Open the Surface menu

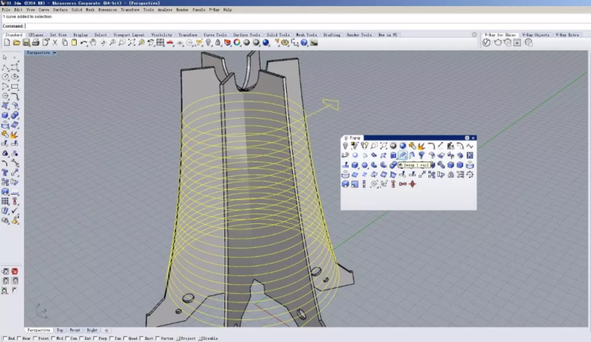pyautogui.click(x=60, y=10)
